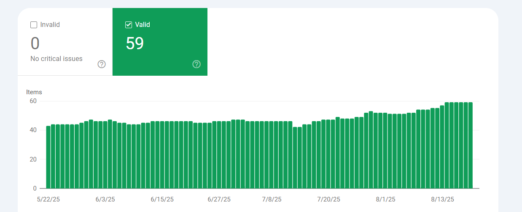
Task: Open help icon in the Valid card
Action: tap(196, 64)
